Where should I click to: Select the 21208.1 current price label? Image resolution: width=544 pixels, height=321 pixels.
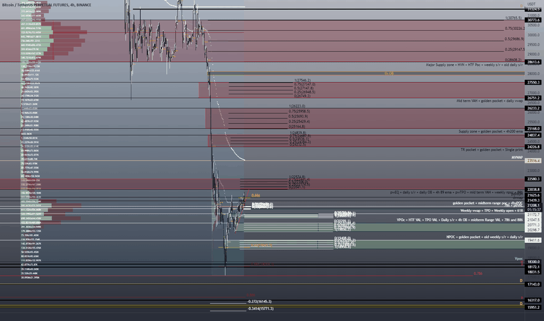(x=533, y=205)
